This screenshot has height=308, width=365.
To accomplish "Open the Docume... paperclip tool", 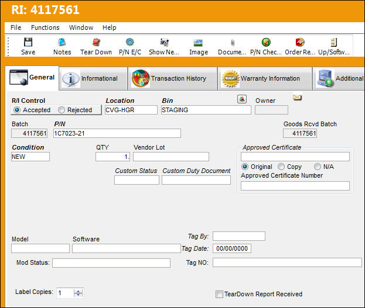I will point(232,46).
